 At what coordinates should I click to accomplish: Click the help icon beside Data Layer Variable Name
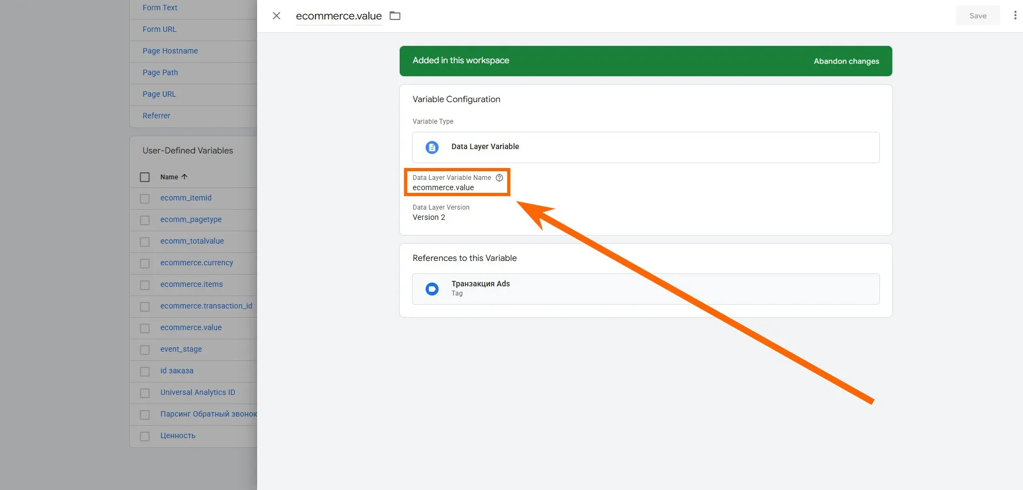[499, 178]
